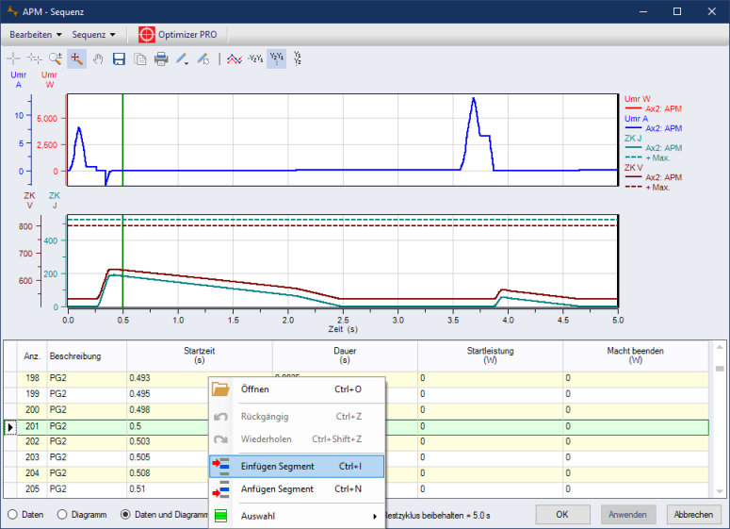Select the Daten und Diagramm radio option
Screen dimensions: 730x529
pyautogui.click(x=126, y=515)
